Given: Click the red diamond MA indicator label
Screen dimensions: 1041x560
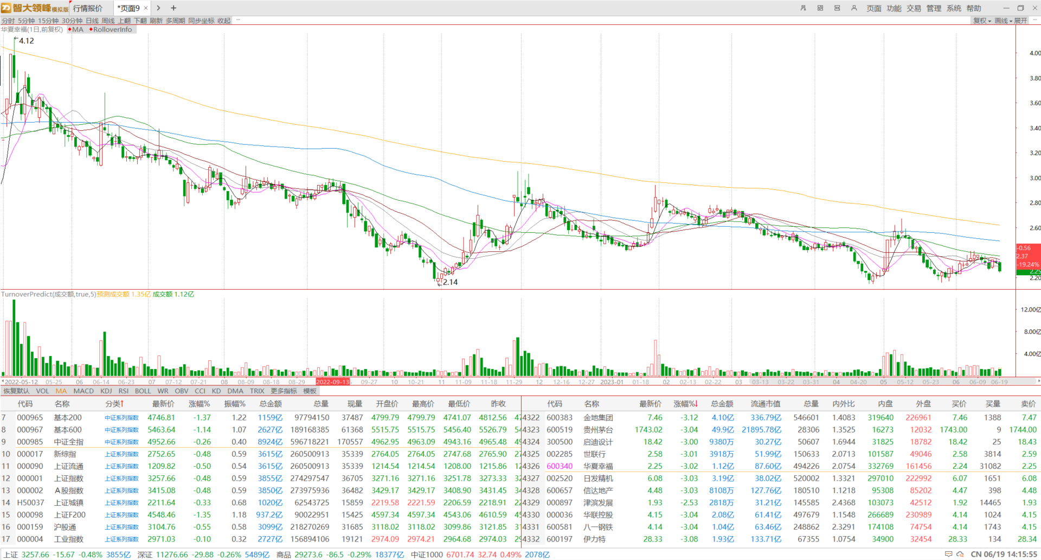Looking at the screenshot, I should tap(75, 29).
